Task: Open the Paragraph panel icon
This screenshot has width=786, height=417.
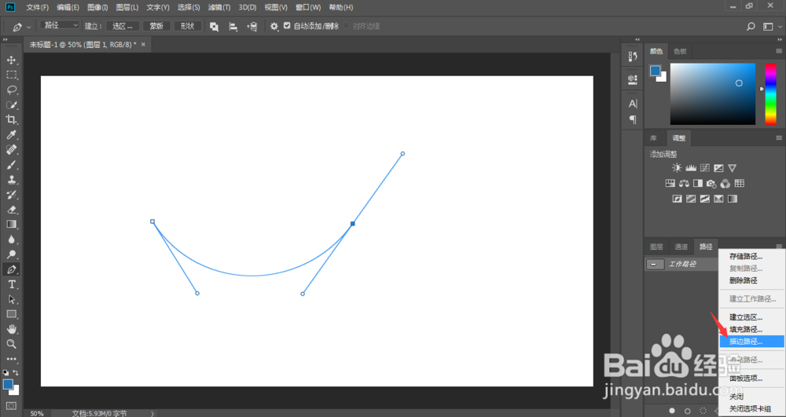Action: pyautogui.click(x=633, y=119)
